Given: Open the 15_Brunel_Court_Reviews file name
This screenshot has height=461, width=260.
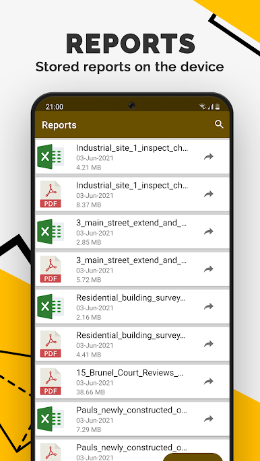Looking at the screenshot, I should point(130,373).
